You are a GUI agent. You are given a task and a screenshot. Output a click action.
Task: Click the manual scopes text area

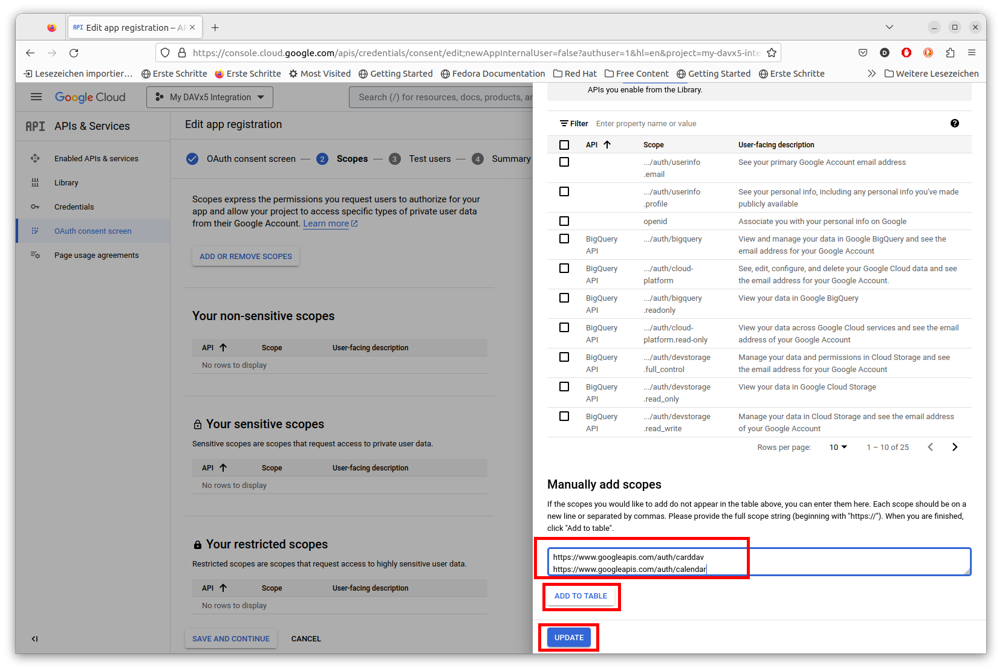coord(759,562)
